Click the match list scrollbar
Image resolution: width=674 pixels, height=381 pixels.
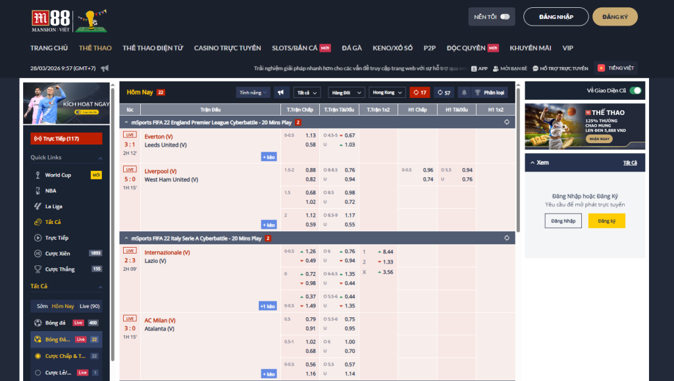coord(518,160)
